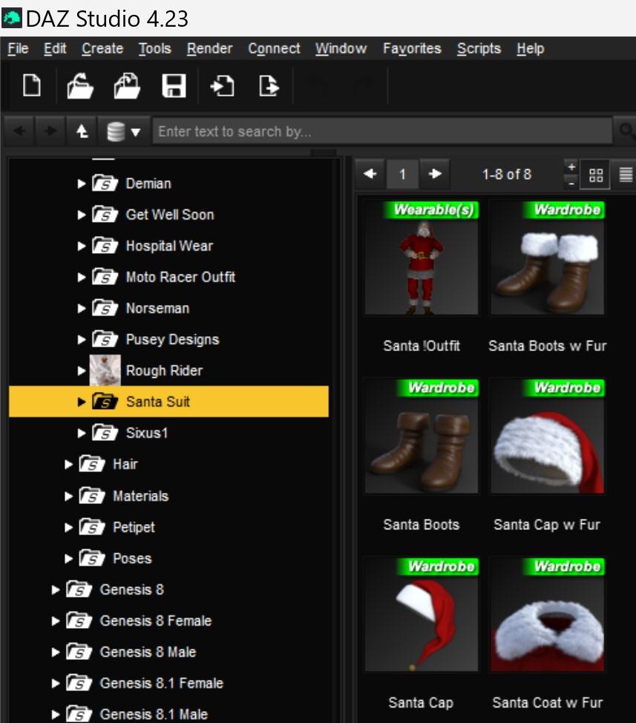Screen dimensions: 636x723
Task: Expand the Norseman folder arrow
Action: [x=82, y=308]
